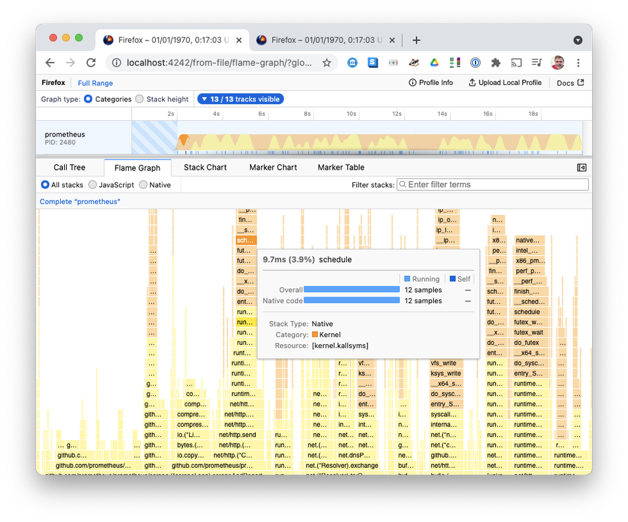The image size is (628, 522).
Task: Filter stacks to Native only
Action: [x=143, y=184]
